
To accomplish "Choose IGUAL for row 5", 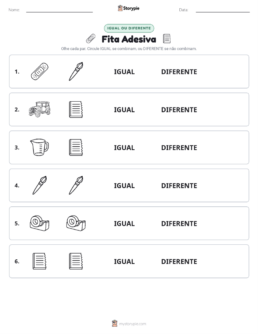I will coord(124,223).
